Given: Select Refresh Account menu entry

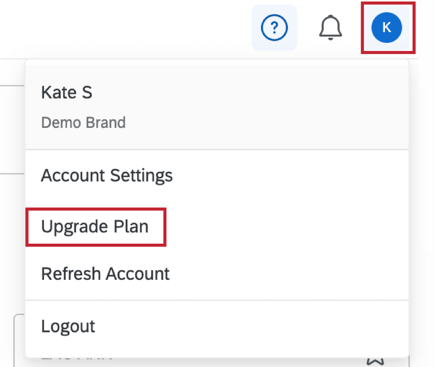Looking at the screenshot, I should [105, 274].
